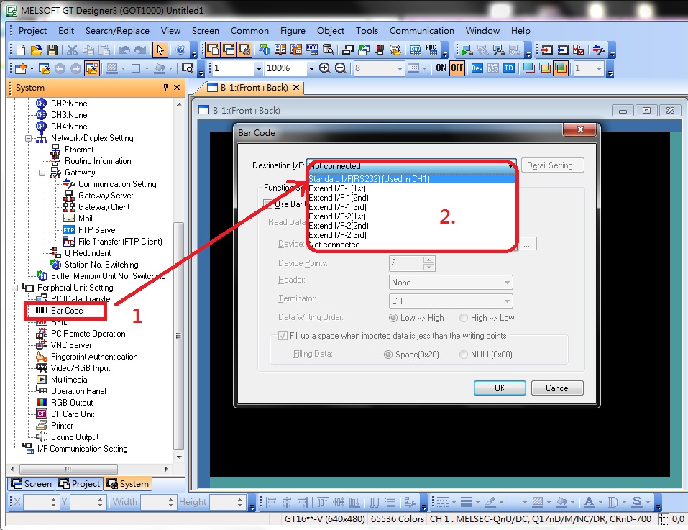
Task: Click the ON display mode button
Action: (441, 68)
